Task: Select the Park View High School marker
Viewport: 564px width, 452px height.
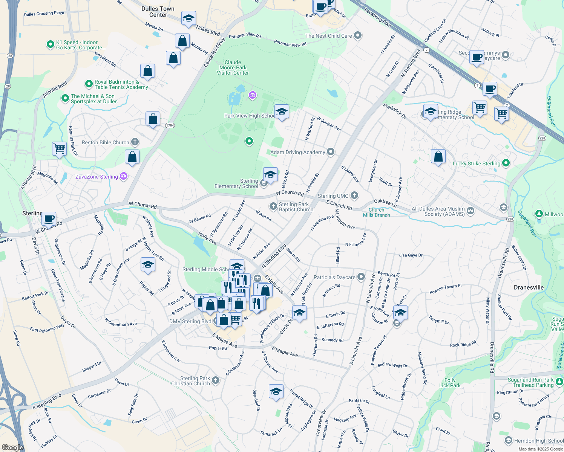Action: [282, 112]
